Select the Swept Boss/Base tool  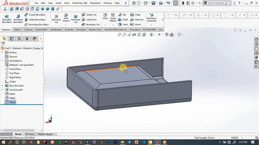coord(35,14)
